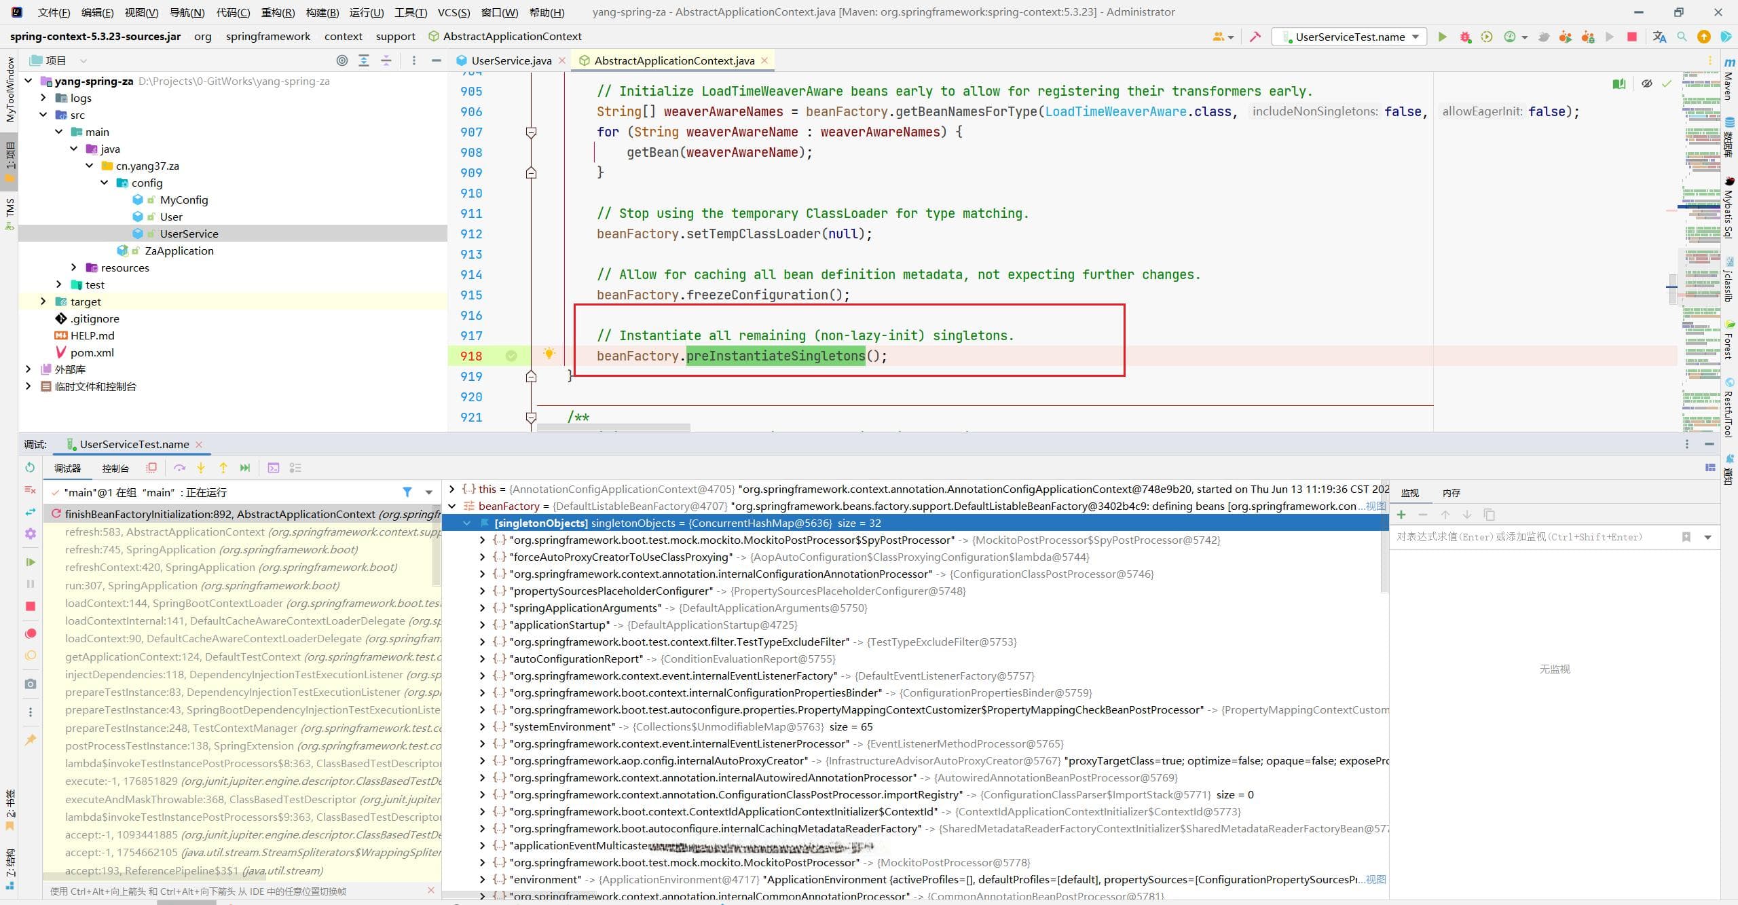Viewport: 1738px width, 905px height.
Task: Click the add watch plus icon
Action: point(1401,515)
